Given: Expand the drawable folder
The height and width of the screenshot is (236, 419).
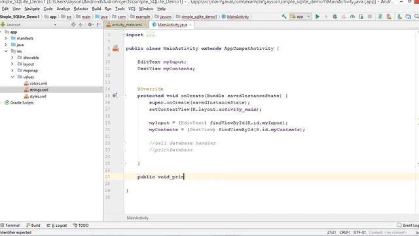Looking at the screenshot, I should click(12, 58).
